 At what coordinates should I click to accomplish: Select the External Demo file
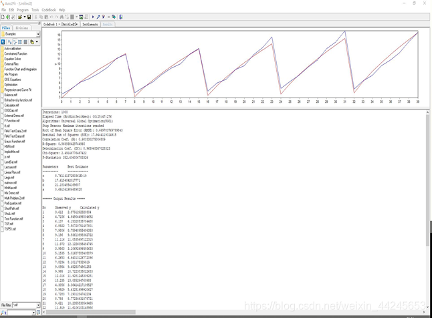(14, 116)
